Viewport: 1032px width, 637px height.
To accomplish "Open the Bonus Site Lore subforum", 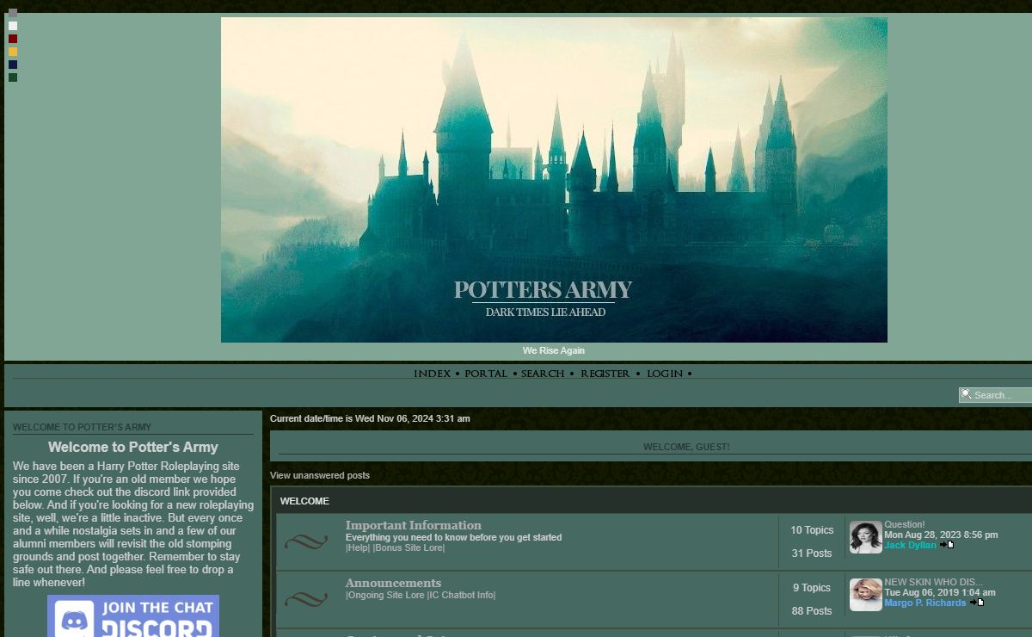I will [408, 548].
